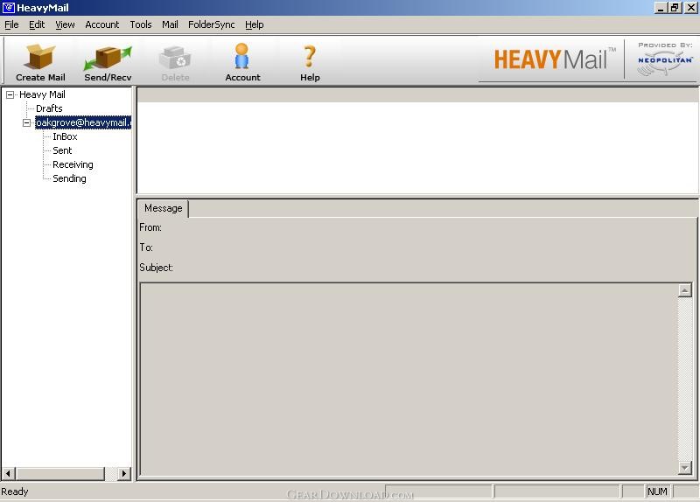Open the Account menu
This screenshot has width=700, height=502.
101,24
